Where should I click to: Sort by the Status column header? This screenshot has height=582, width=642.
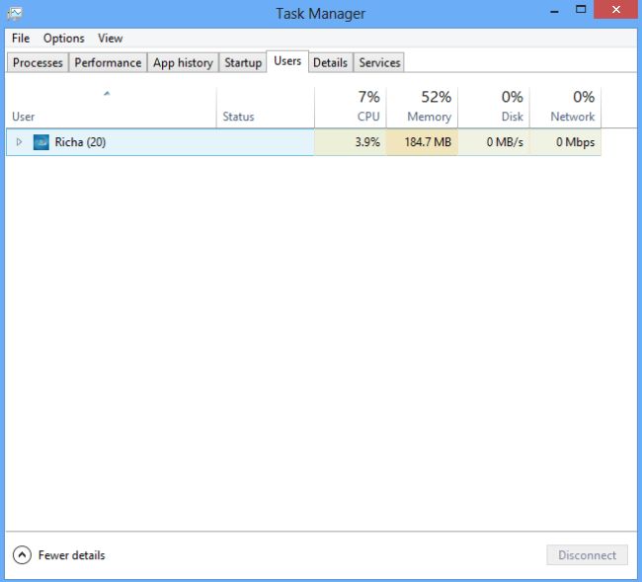[x=266, y=108]
